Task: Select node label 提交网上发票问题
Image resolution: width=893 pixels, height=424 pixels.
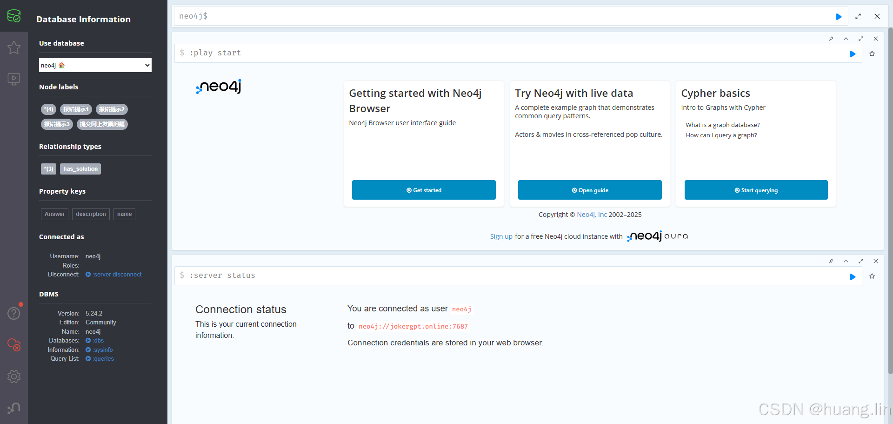Action: coord(102,124)
